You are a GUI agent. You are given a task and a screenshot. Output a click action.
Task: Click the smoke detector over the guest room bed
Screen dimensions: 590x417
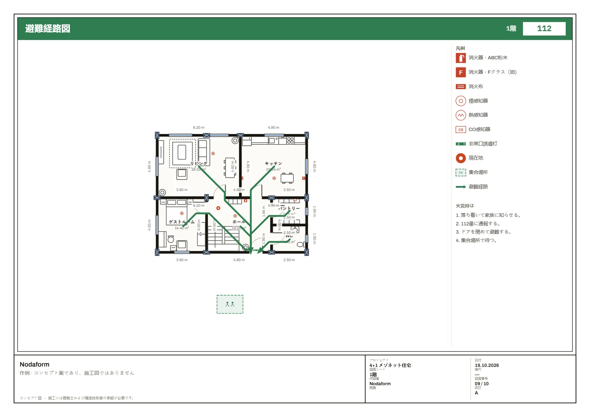click(x=182, y=213)
